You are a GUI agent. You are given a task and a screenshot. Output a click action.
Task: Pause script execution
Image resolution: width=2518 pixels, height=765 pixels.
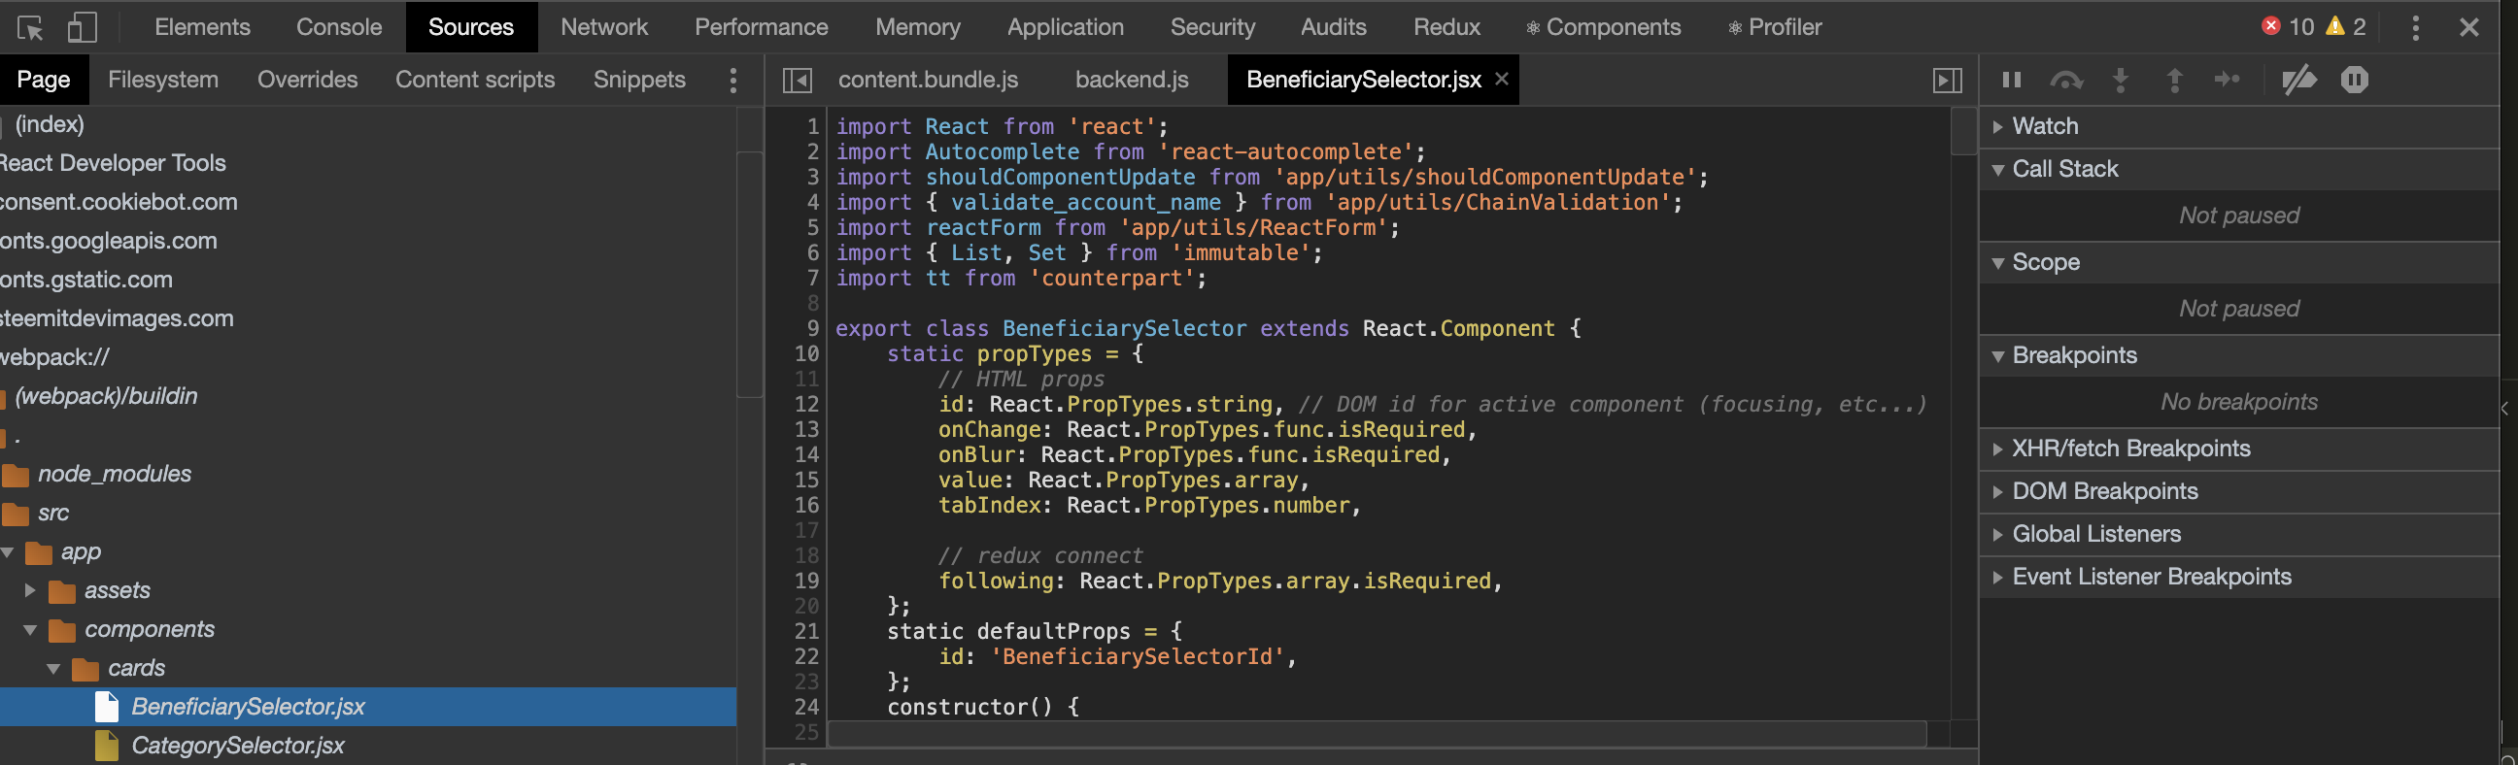pos(2012,81)
